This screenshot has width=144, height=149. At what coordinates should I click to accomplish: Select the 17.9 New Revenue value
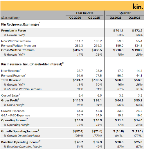click(x=120, y=71)
